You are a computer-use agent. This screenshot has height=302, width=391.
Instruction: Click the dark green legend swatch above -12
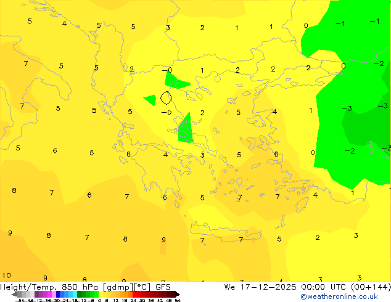[x=80, y=294]
